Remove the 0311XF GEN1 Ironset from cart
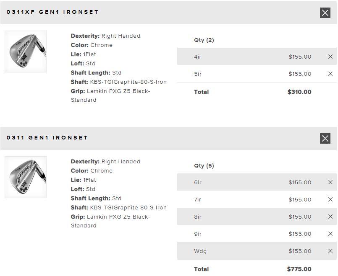This screenshot has height=276, width=338. [x=325, y=13]
